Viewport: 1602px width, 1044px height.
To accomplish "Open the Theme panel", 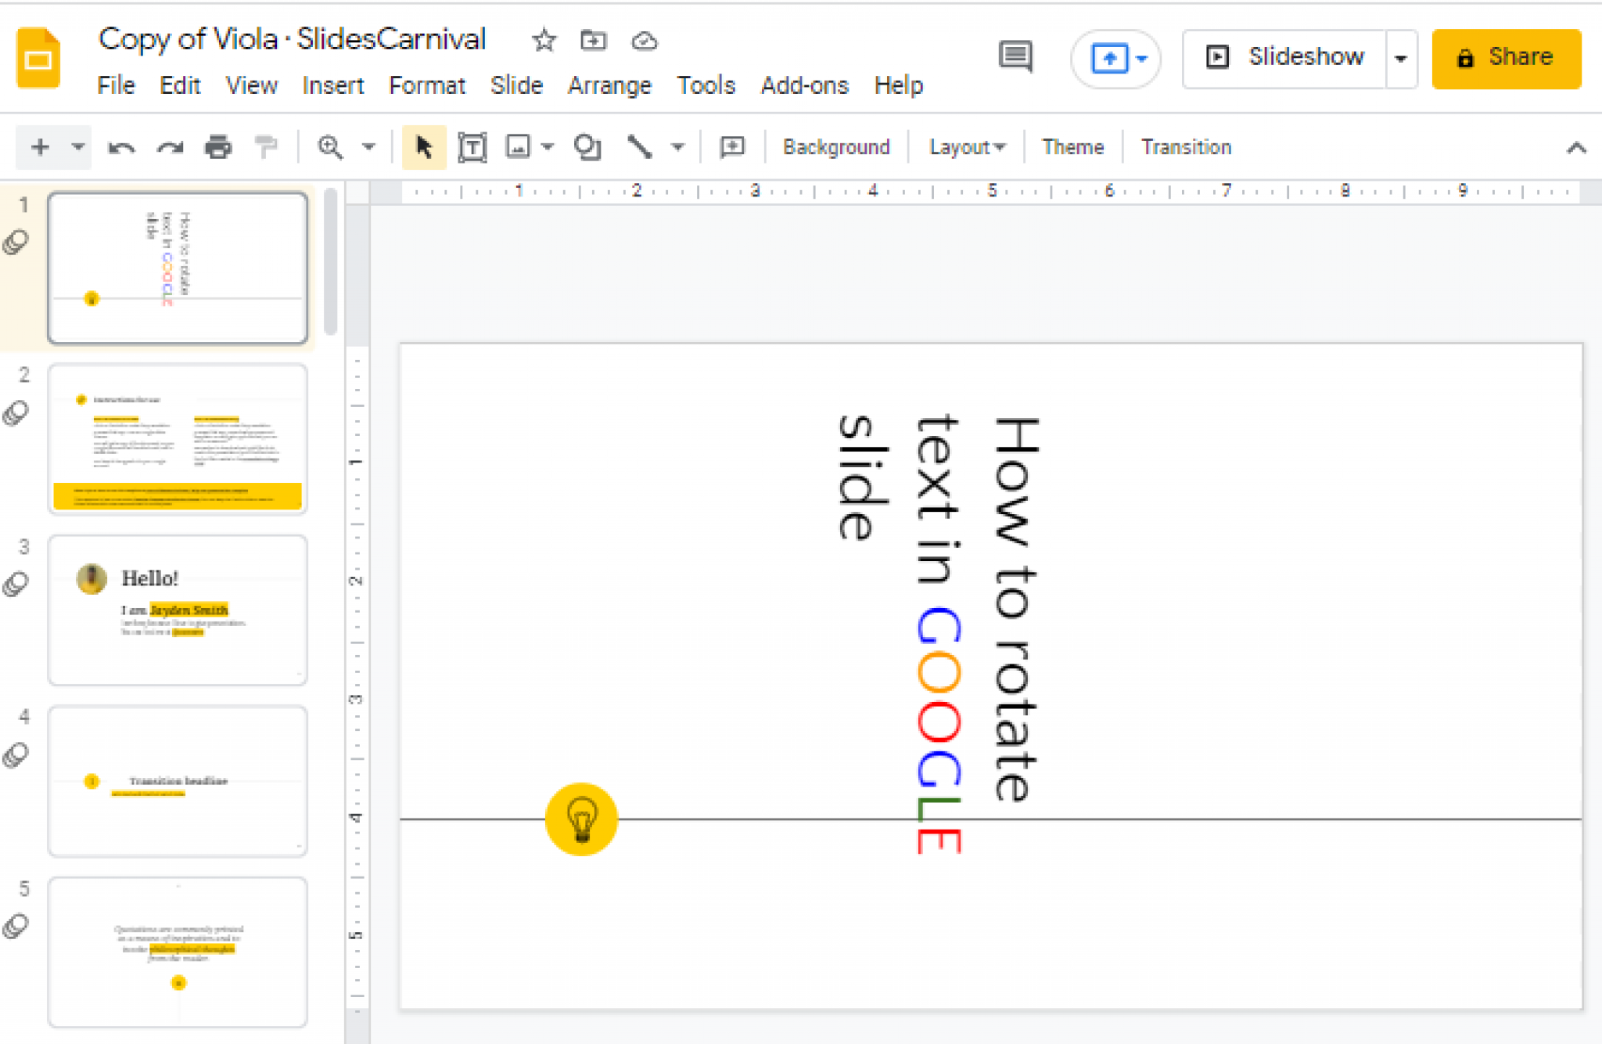I will click(x=1072, y=147).
